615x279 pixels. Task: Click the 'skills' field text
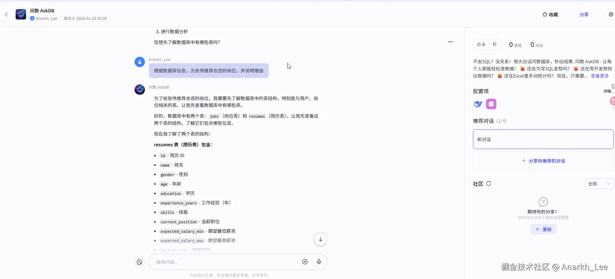(x=167, y=213)
